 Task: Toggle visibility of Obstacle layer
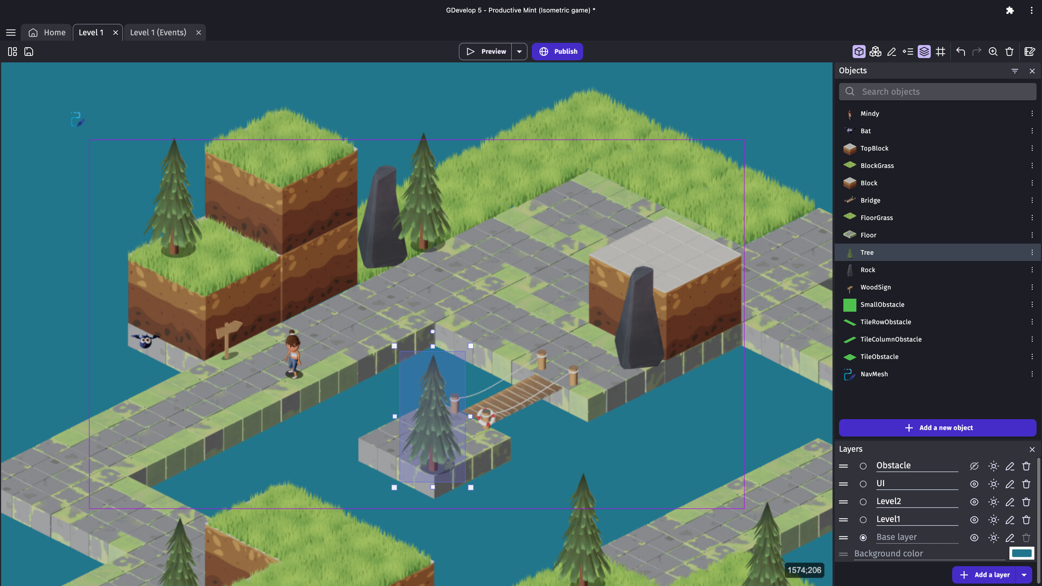click(x=973, y=466)
